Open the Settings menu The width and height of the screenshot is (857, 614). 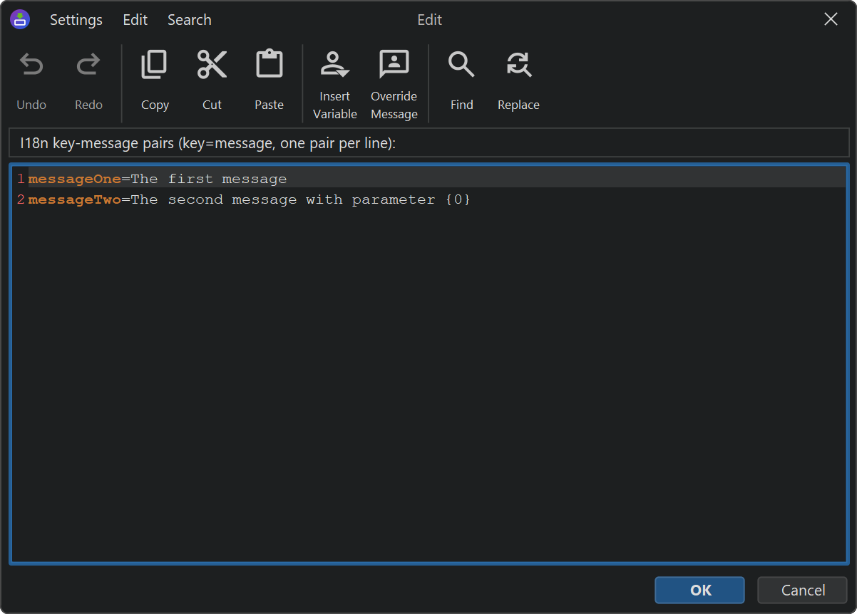[76, 20]
